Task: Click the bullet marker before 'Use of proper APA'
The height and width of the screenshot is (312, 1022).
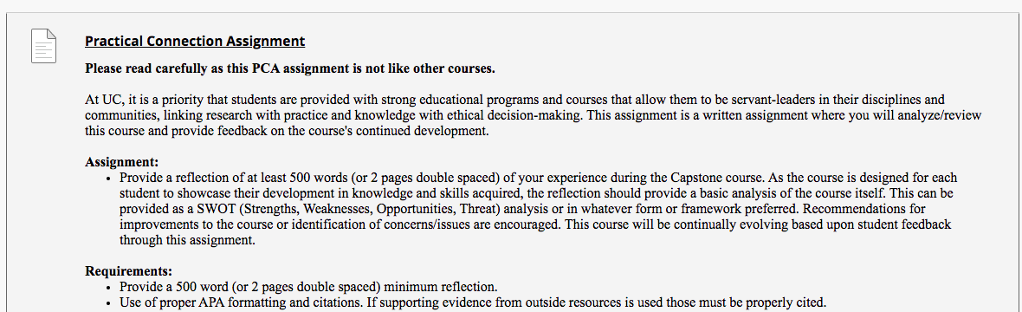Action: [x=109, y=302]
